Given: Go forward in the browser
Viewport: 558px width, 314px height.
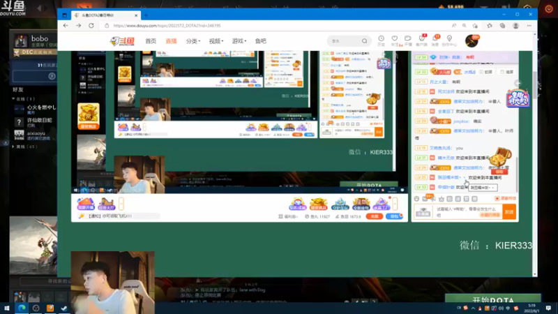Looking at the screenshot, I should (x=78, y=26).
